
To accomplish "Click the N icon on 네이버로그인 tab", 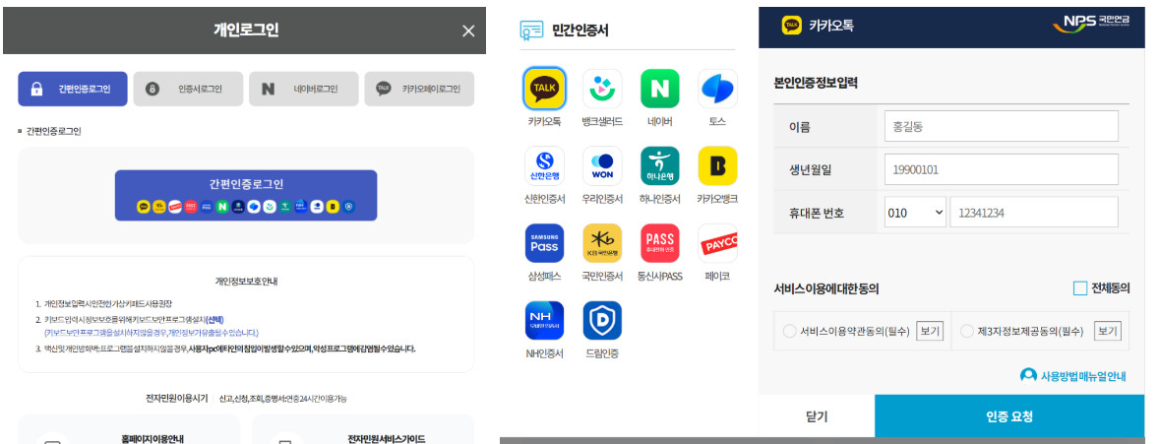I will pyautogui.click(x=268, y=89).
